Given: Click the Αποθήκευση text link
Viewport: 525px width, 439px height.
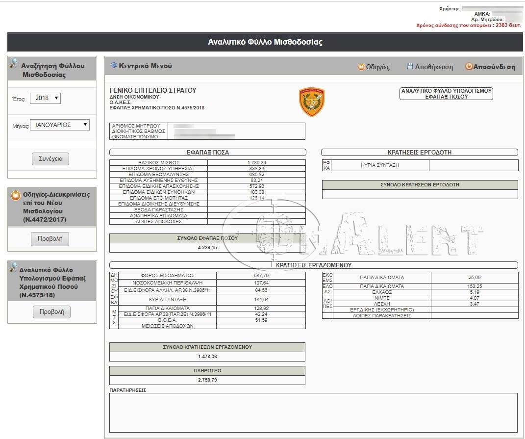Looking at the screenshot, I should 434,67.
